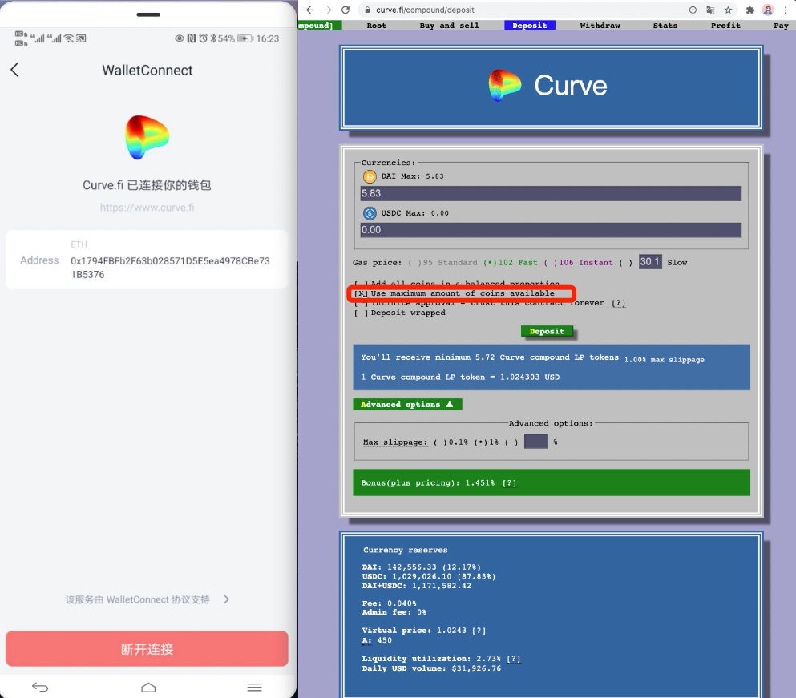Tap the red disconnect button
This screenshot has width=796, height=698.
click(x=147, y=649)
